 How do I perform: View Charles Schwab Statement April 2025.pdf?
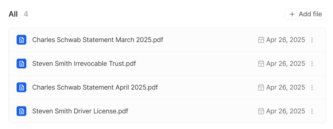(x=95, y=87)
